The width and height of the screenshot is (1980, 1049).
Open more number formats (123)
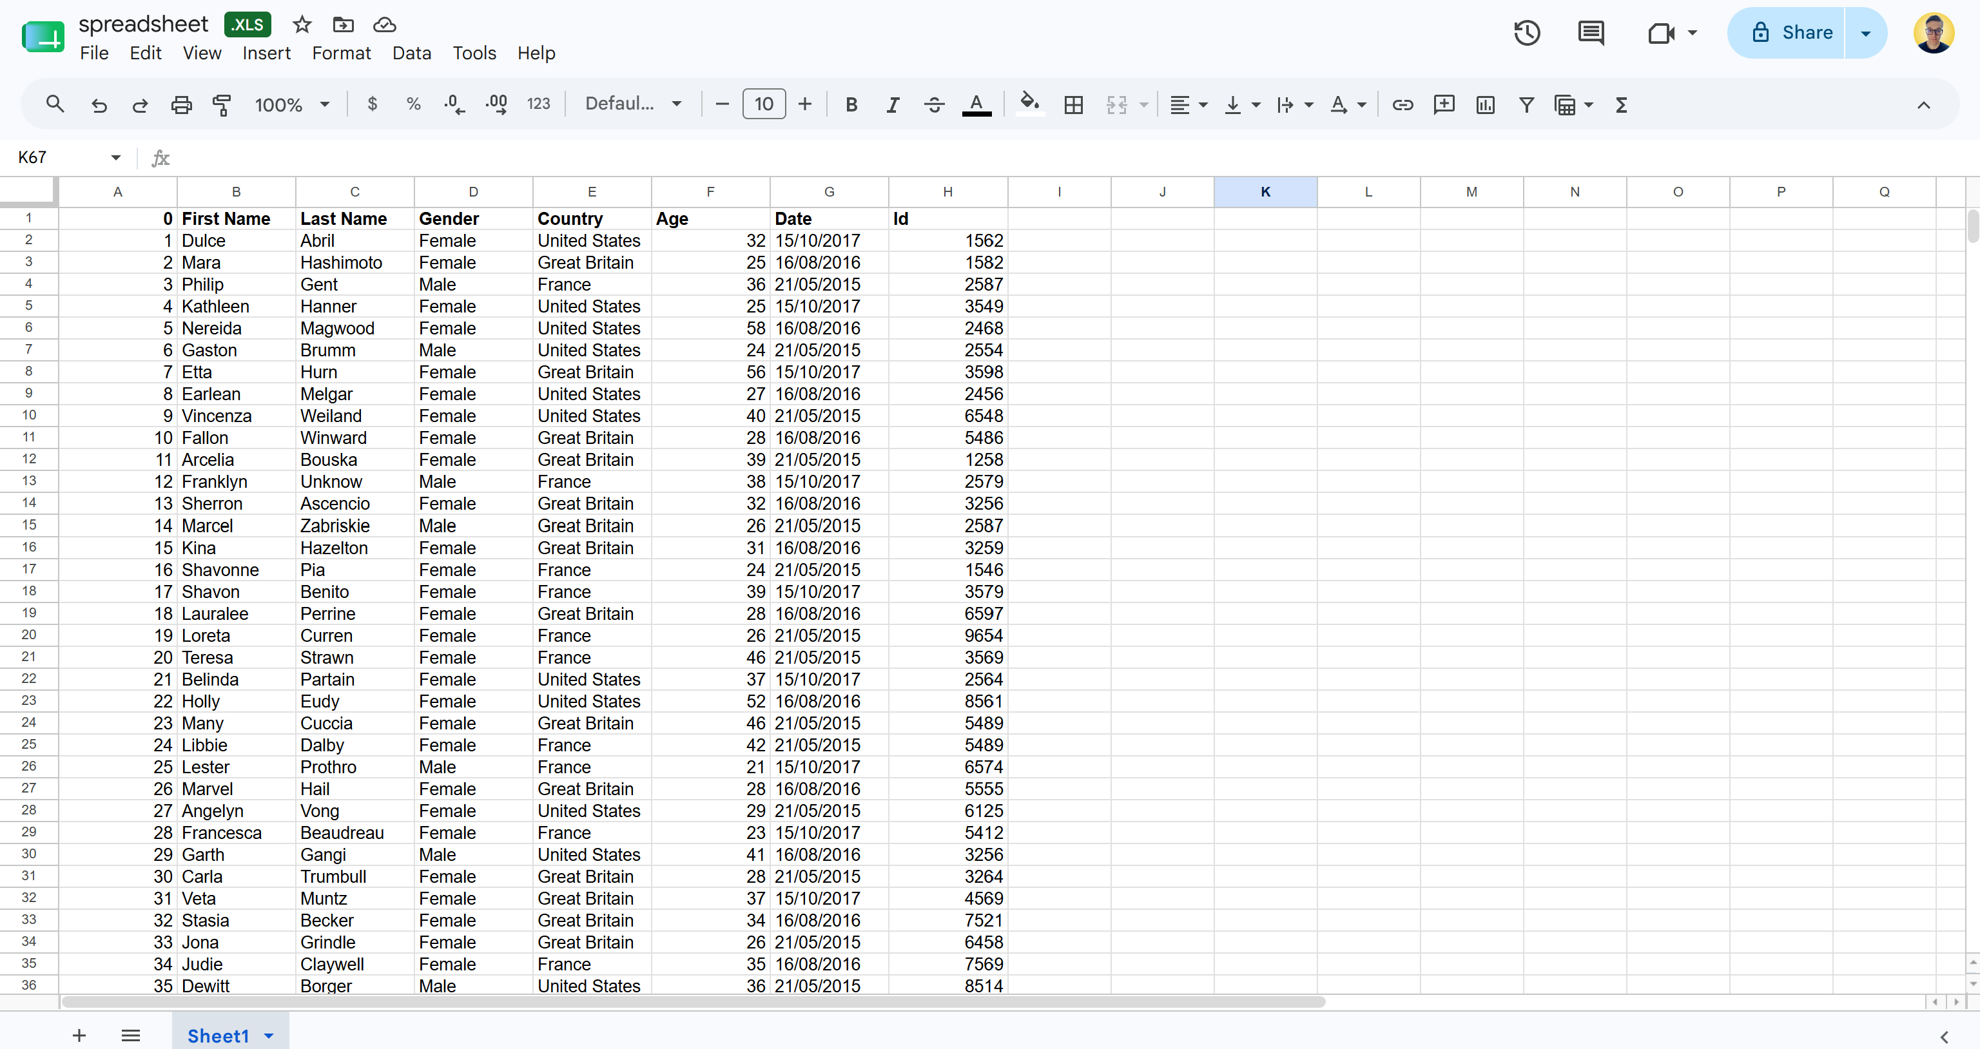[539, 104]
